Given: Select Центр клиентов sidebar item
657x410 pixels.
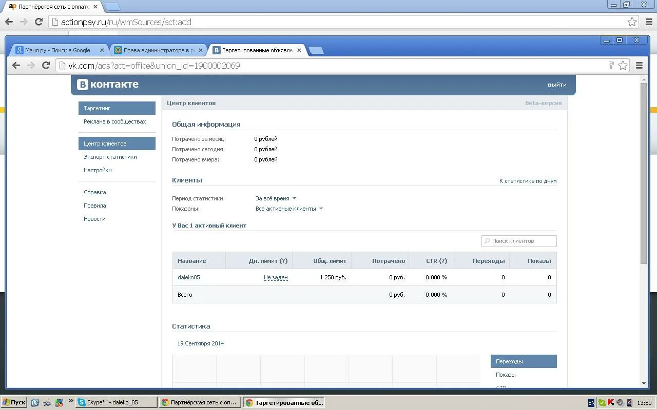Looking at the screenshot, I should pos(117,143).
